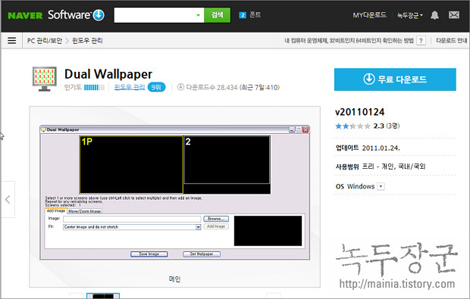
Task: Open the 폰트 link with badge 2
Action: tap(250, 14)
